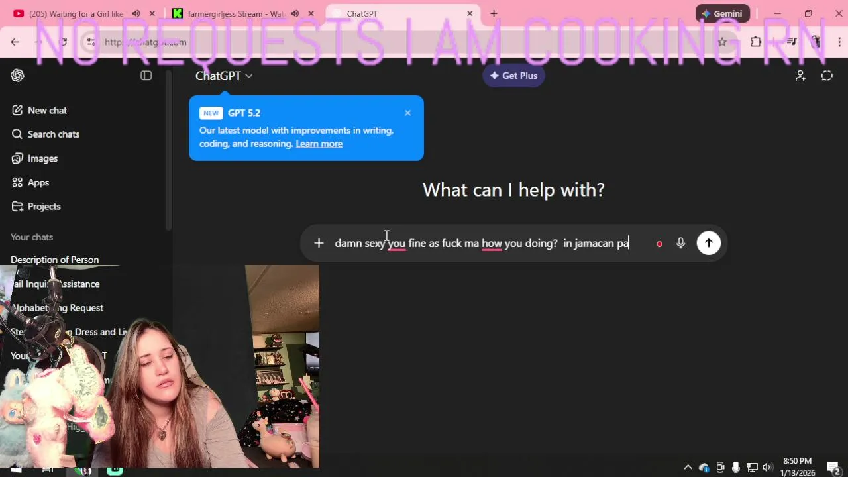Click the red recording dot in the prompt box

pyautogui.click(x=659, y=244)
